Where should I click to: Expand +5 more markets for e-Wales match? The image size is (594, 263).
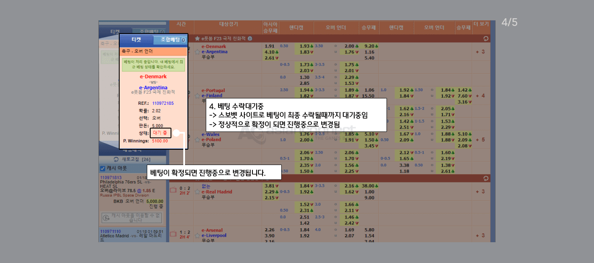[480, 140]
